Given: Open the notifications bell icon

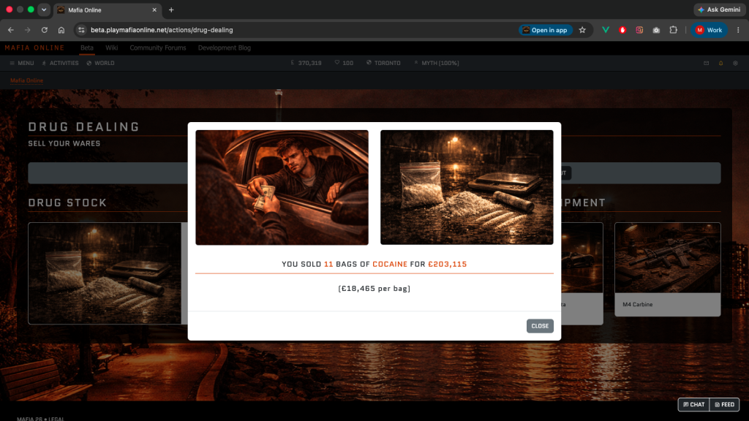Looking at the screenshot, I should tap(720, 63).
